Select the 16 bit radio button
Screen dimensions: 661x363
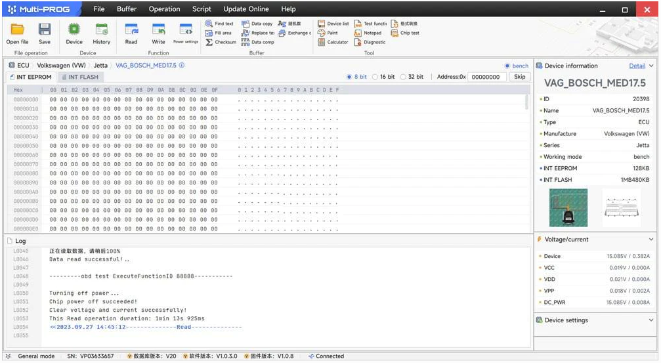[x=375, y=77]
